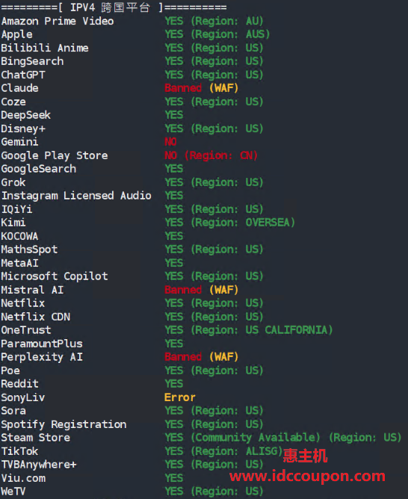408x499 pixels.
Task: Click the Error status for SonyLiv
Action: [180, 397]
